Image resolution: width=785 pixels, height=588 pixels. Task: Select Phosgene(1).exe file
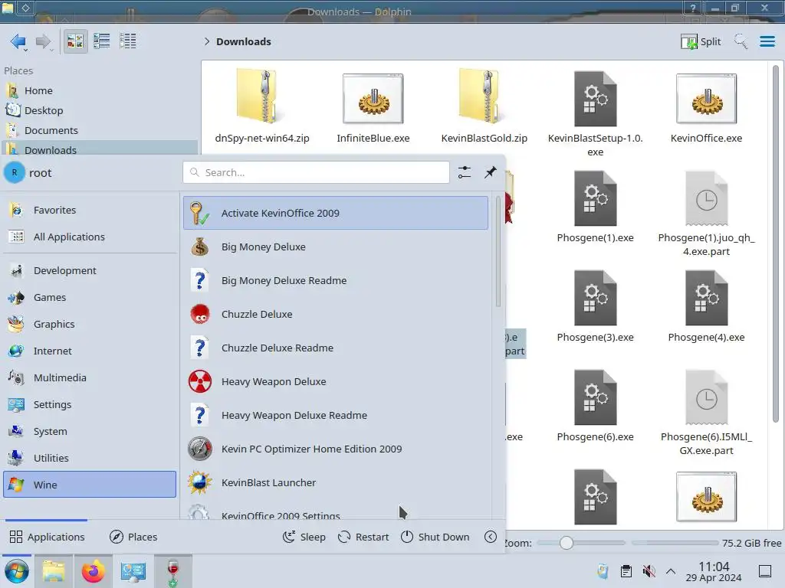click(x=595, y=207)
